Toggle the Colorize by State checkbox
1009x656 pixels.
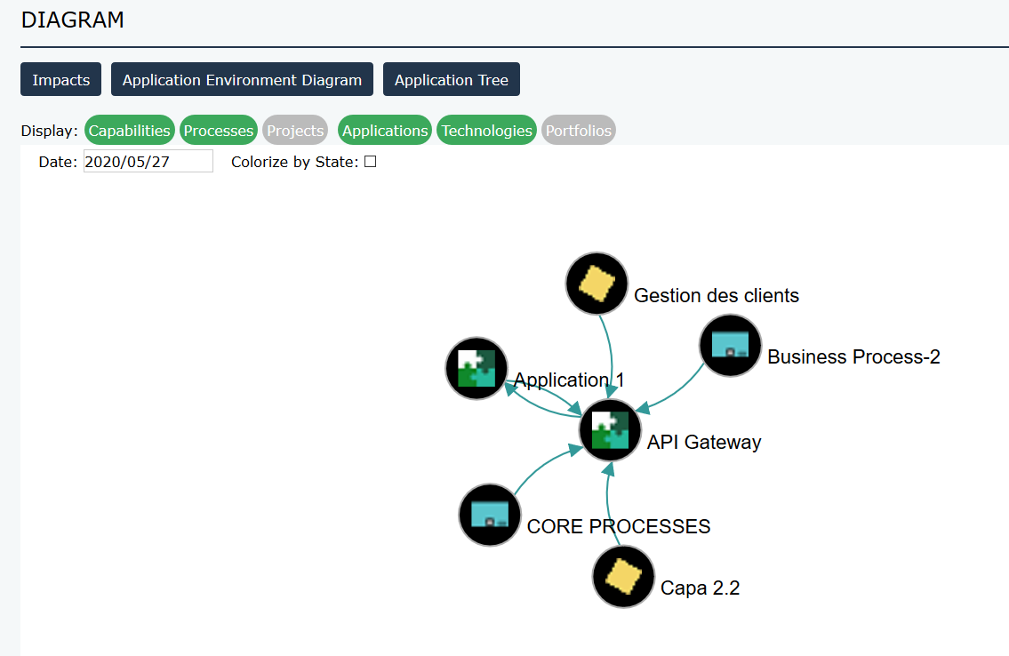370,162
